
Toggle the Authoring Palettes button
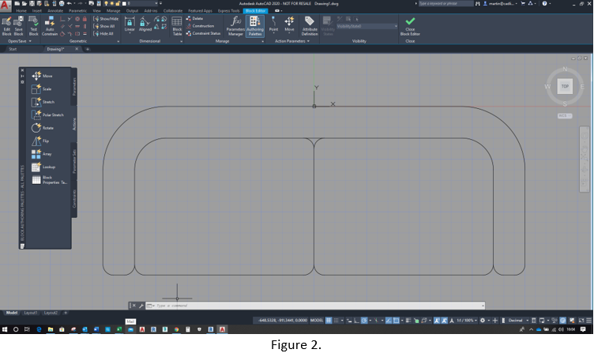tap(255, 25)
